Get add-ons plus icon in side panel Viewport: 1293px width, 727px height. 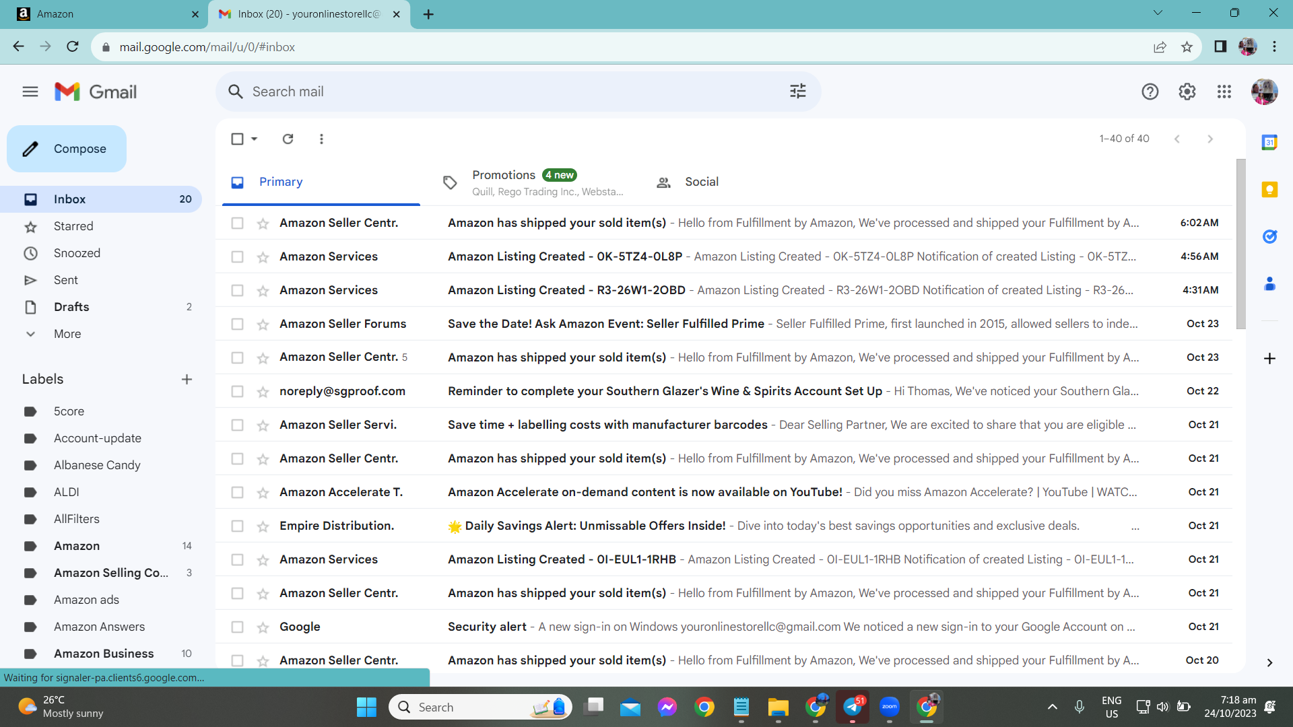tap(1269, 358)
